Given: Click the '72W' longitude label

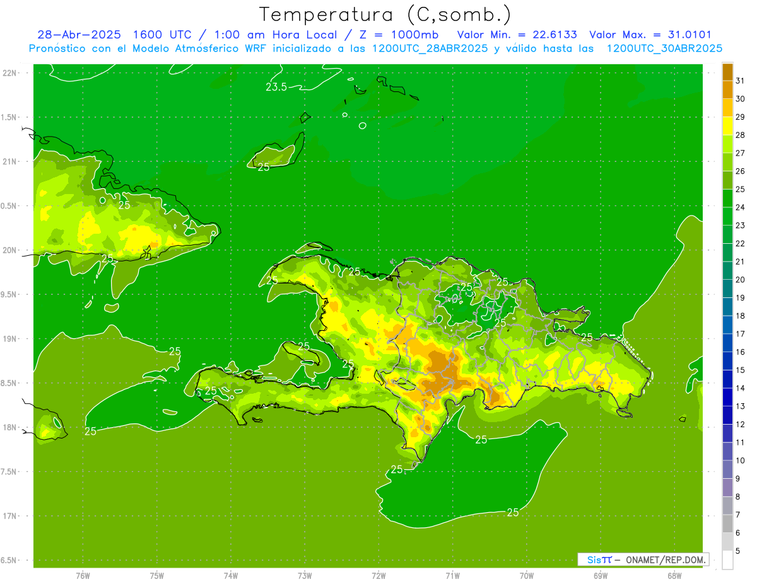Looking at the screenshot, I should 378,575.
